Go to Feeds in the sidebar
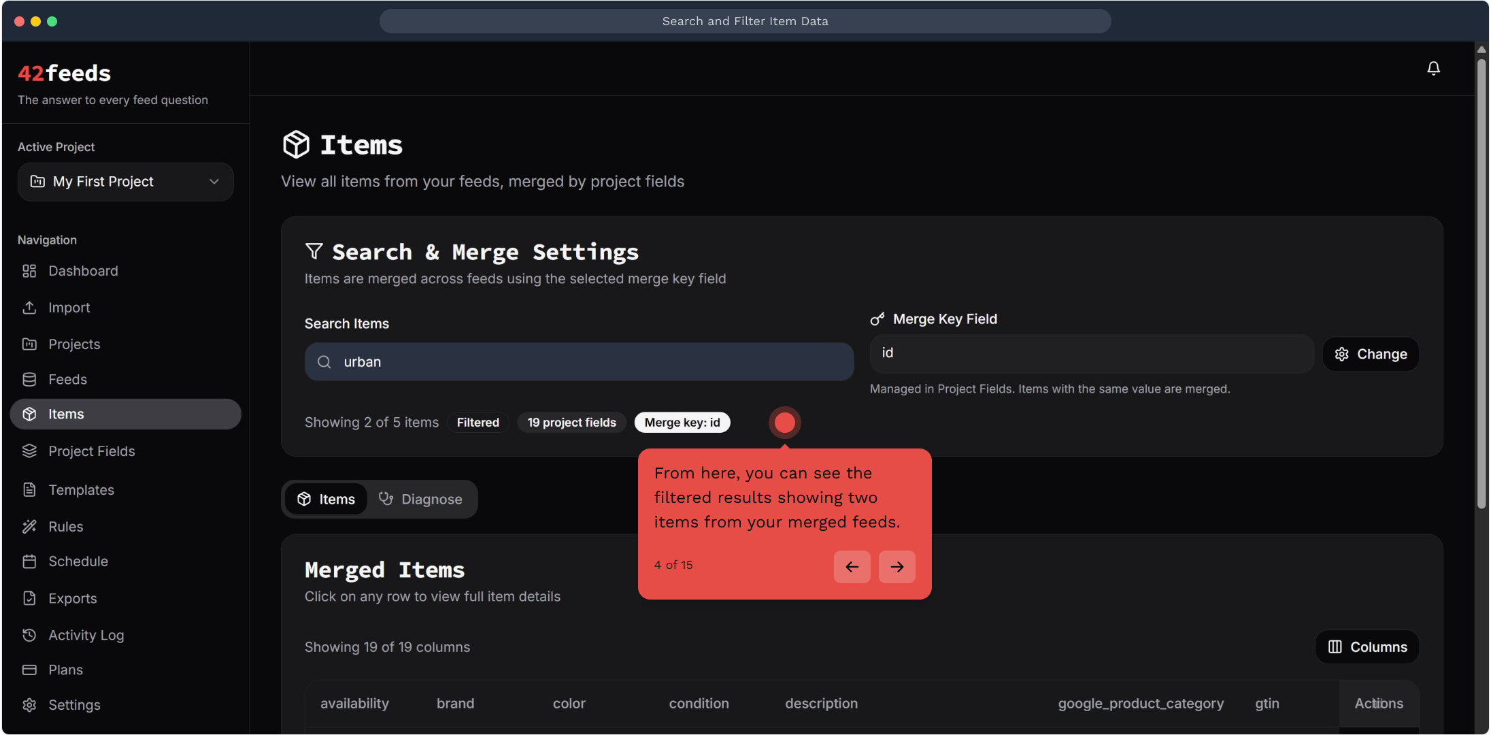The image size is (1491, 735). [67, 379]
